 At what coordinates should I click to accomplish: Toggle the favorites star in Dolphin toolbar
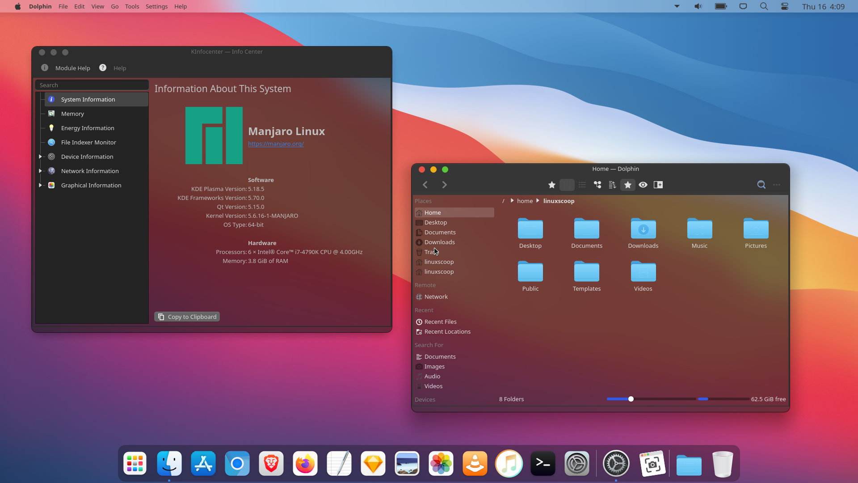627,184
